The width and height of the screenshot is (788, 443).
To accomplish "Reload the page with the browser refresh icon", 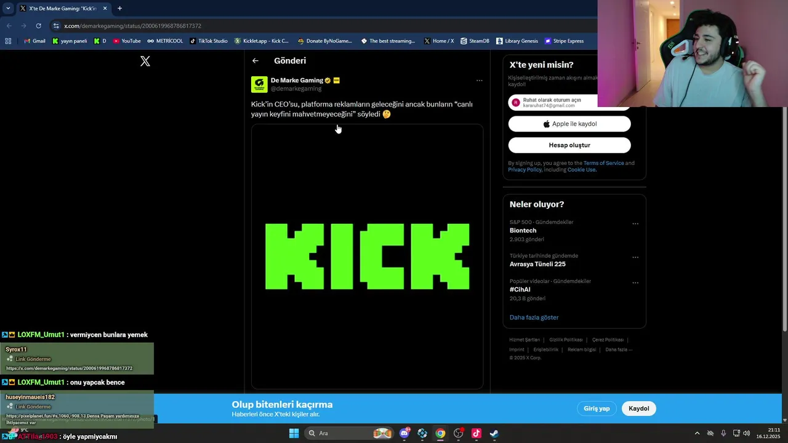I will pyautogui.click(x=38, y=26).
